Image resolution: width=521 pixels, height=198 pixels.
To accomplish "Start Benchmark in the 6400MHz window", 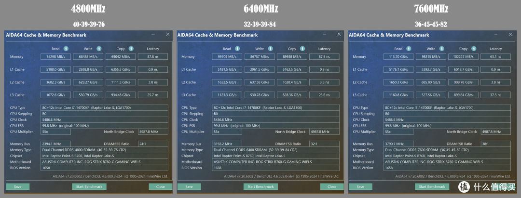I will coord(261,187).
